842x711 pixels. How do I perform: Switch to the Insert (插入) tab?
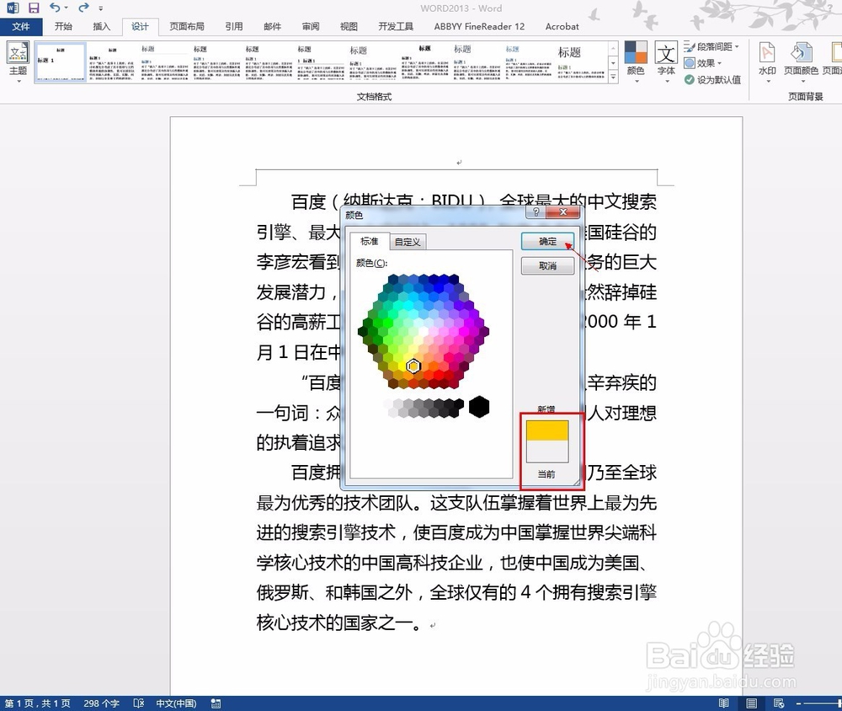[x=102, y=26]
